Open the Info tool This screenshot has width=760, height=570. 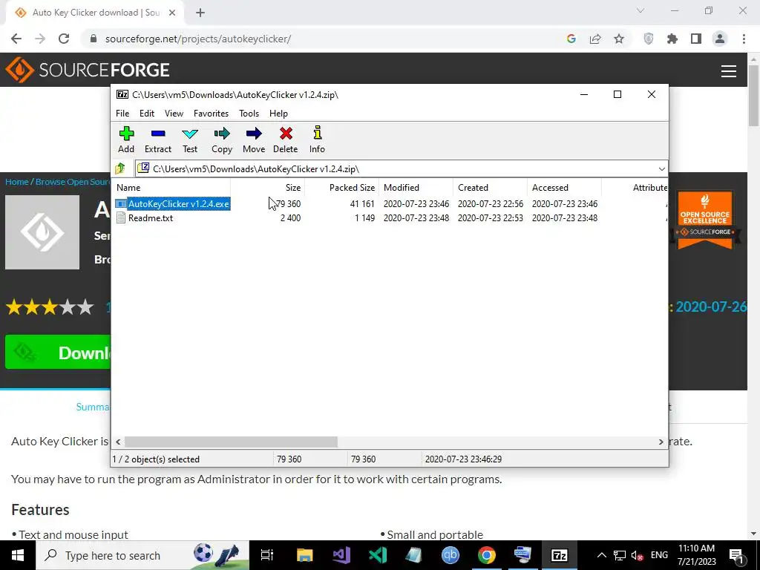coord(318,140)
